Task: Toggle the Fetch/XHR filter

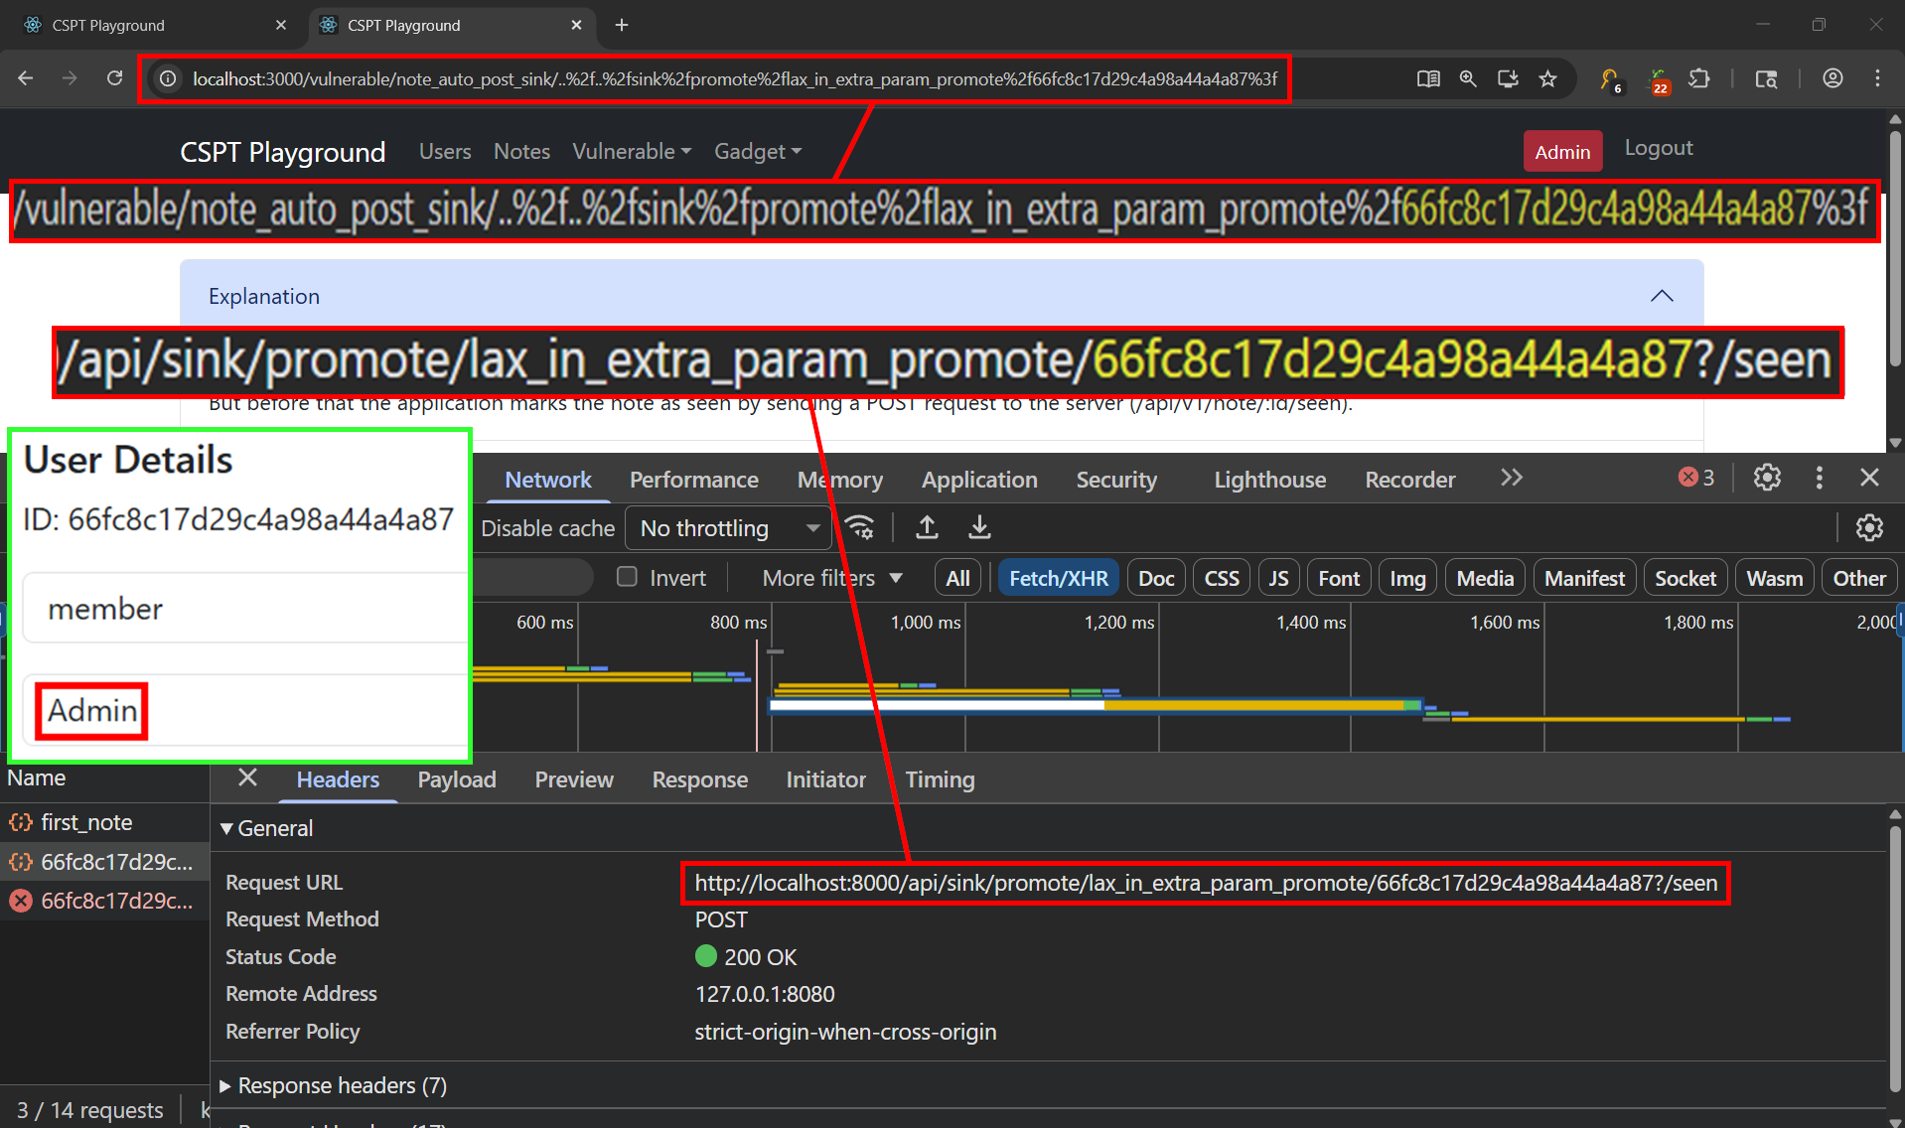Action: pyautogui.click(x=1058, y=578)
